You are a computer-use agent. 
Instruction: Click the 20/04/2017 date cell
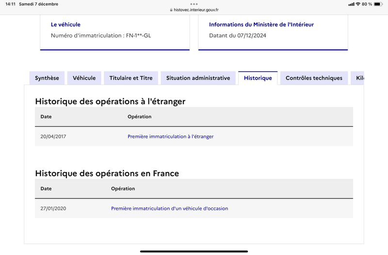53,136
